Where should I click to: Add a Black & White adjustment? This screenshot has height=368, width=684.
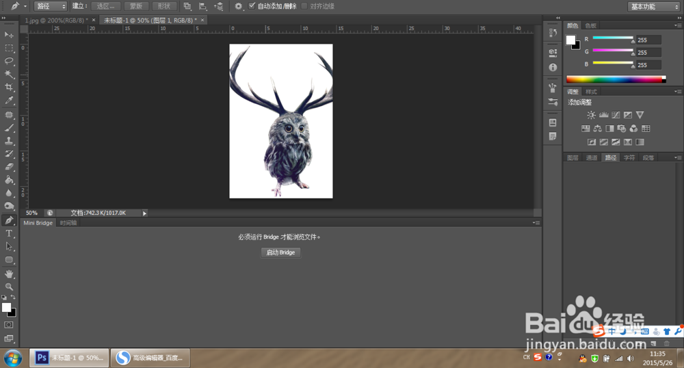point(609,129)
